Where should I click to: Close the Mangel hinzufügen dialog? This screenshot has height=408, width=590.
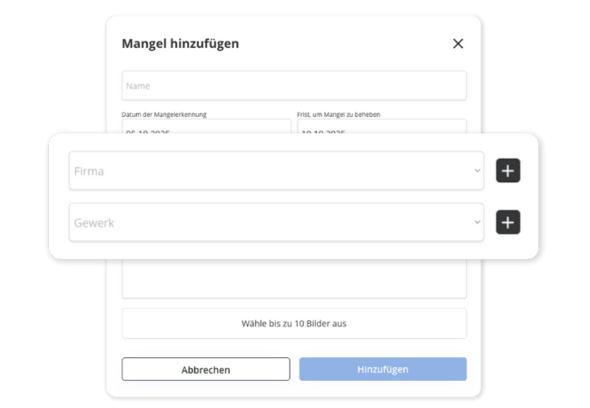[x=457, y=44]
